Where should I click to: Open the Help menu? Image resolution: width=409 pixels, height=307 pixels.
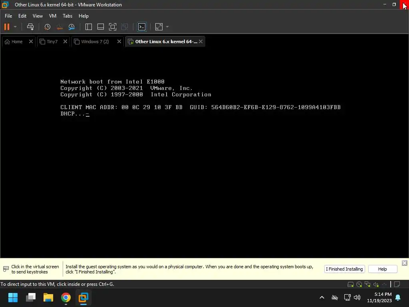click(x=83, y=16)
